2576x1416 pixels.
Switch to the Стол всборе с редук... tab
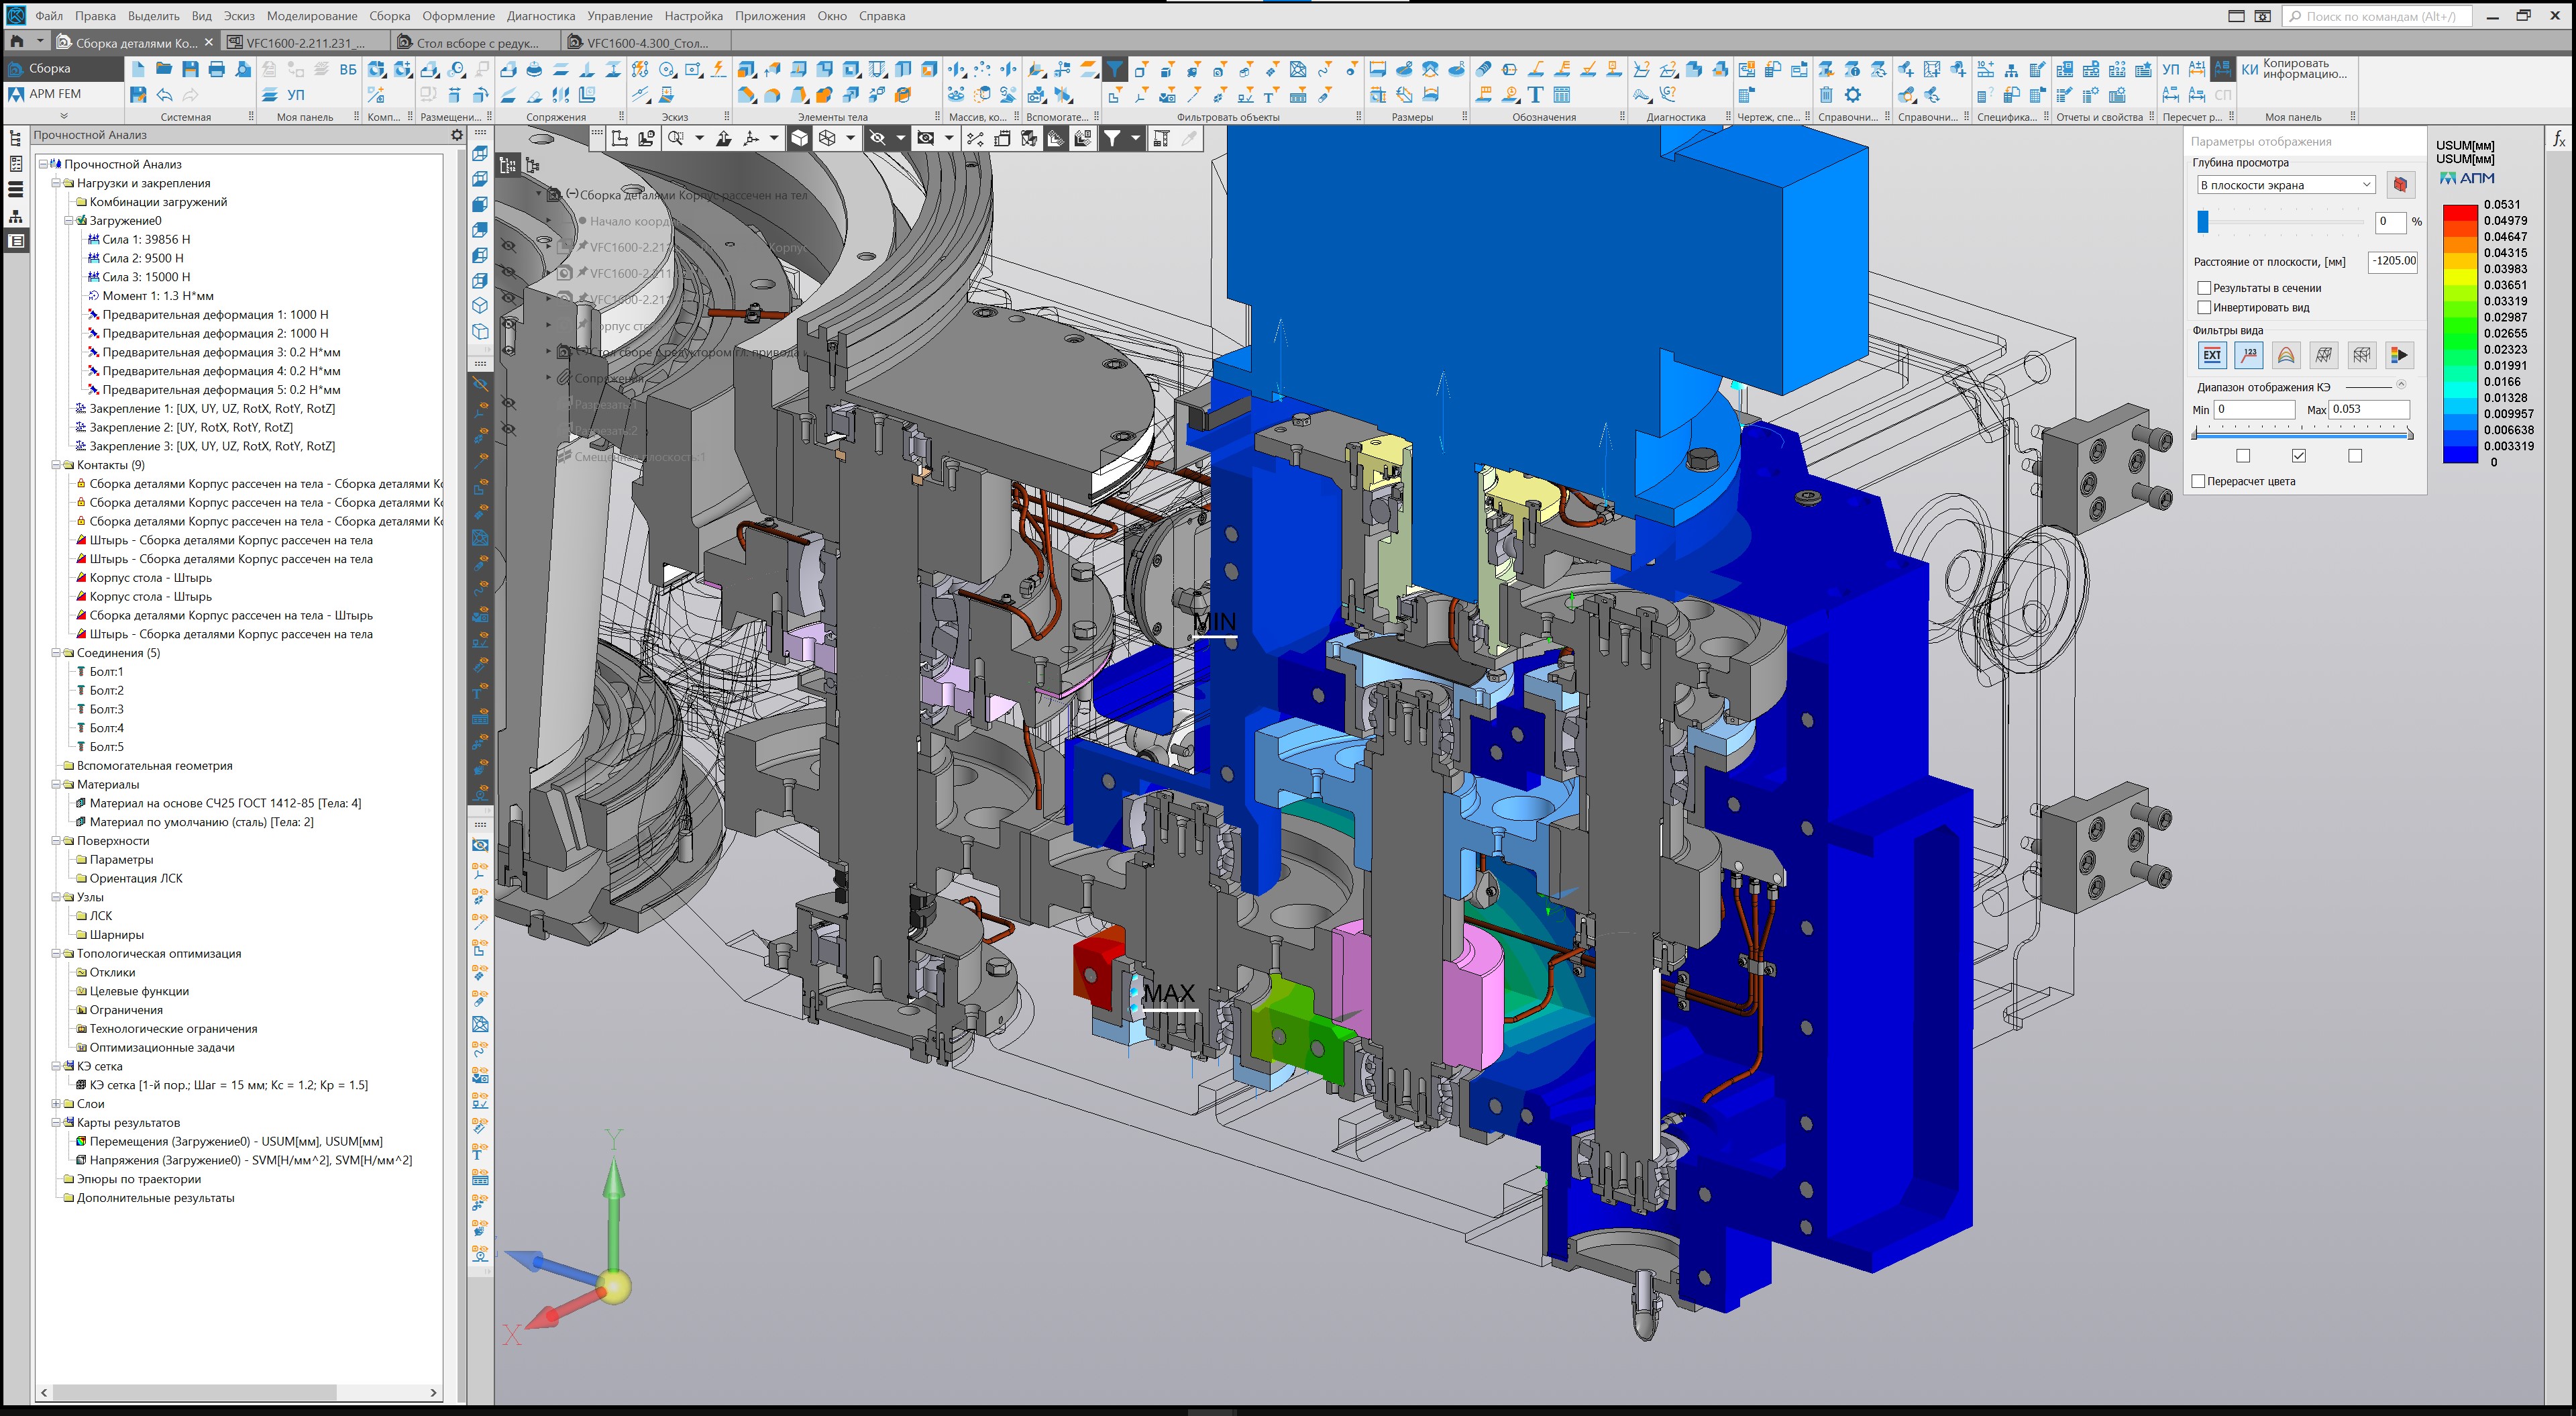pos(476,43)
